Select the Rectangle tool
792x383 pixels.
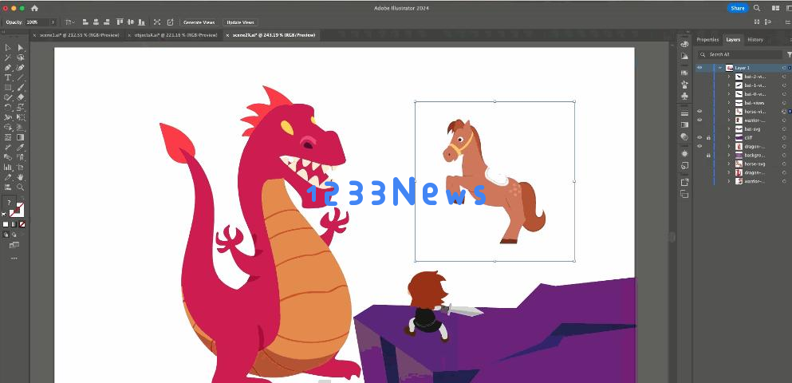[8, 88]
